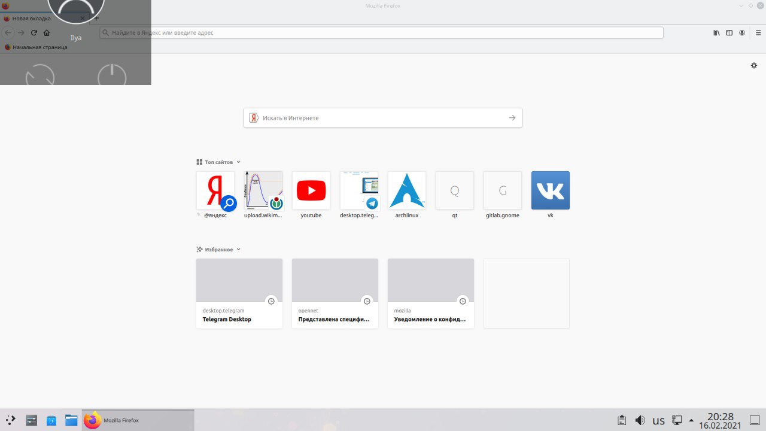Click the forward navigation arrow

tap(21, 33)
